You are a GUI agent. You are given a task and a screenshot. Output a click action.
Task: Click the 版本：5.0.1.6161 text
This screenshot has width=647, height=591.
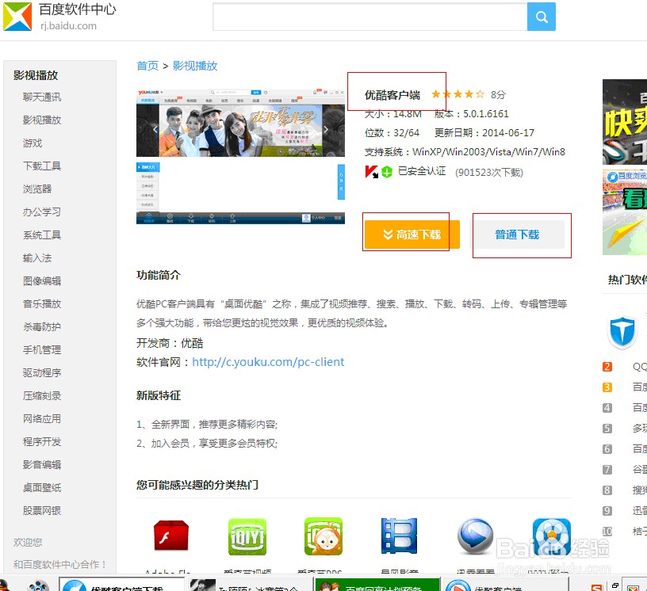(472, 114)
